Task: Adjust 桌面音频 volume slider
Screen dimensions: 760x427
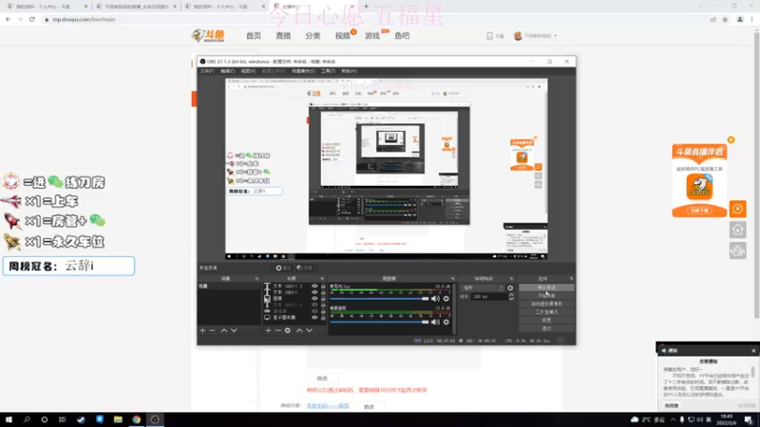Action: point(380,322)
